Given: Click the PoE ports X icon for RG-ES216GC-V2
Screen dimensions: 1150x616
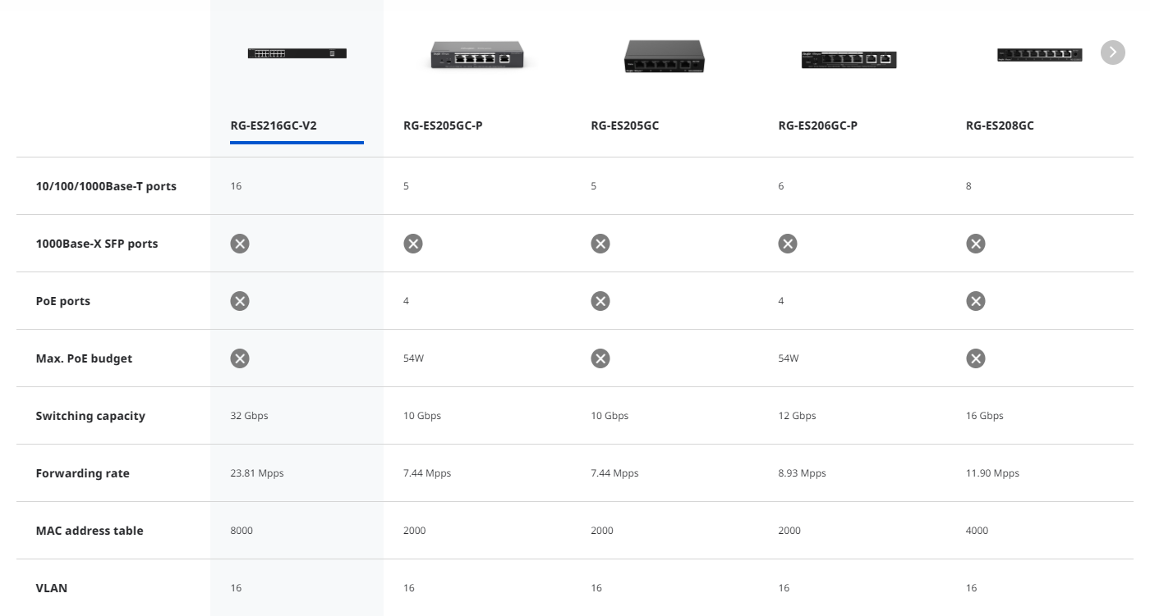Looking at the screenshot, I should pyautogui.click(x=239, y=301).
